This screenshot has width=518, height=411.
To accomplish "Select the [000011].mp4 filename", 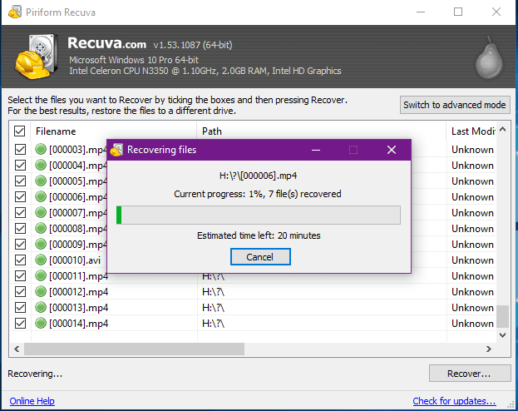I will click(x=79, y=276).
